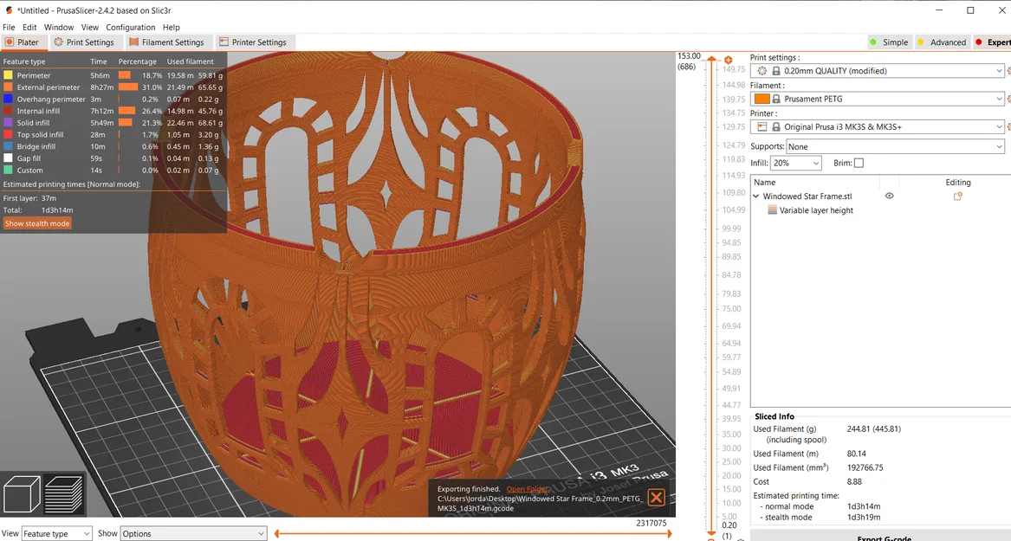
Task: Open the Filament Settings tab
Action: [x=166, y=42]
